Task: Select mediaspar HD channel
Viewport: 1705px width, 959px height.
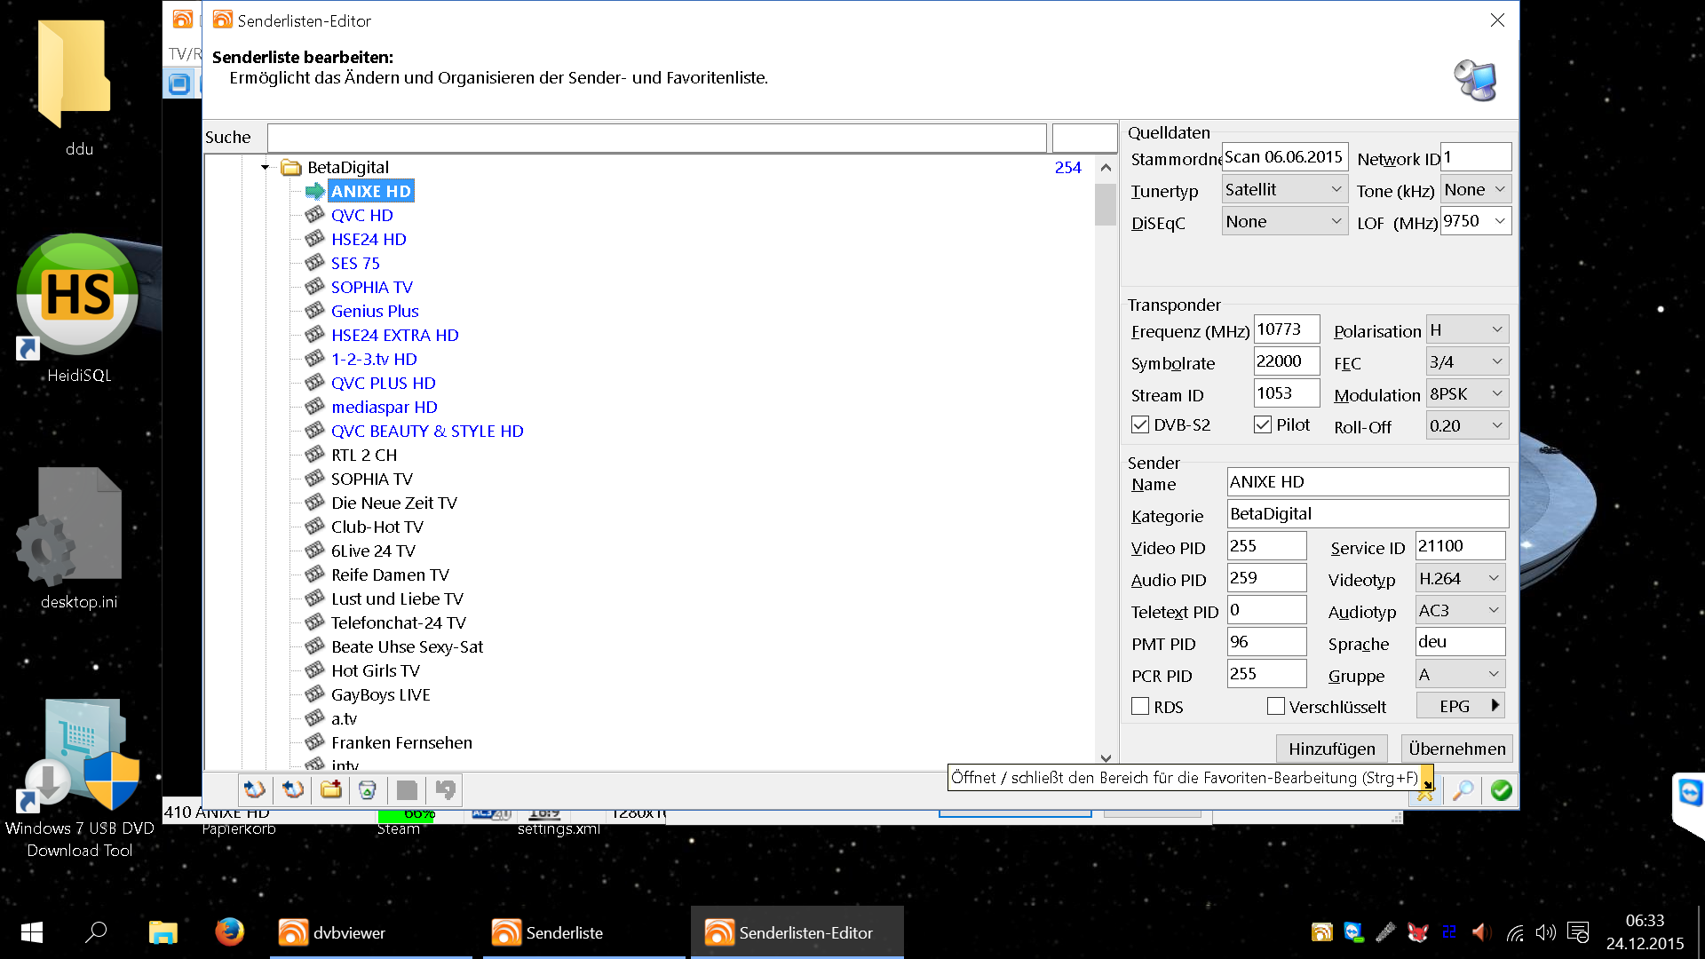Action: (385, 407)
